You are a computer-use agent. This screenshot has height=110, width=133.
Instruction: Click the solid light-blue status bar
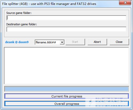[67, 89]
